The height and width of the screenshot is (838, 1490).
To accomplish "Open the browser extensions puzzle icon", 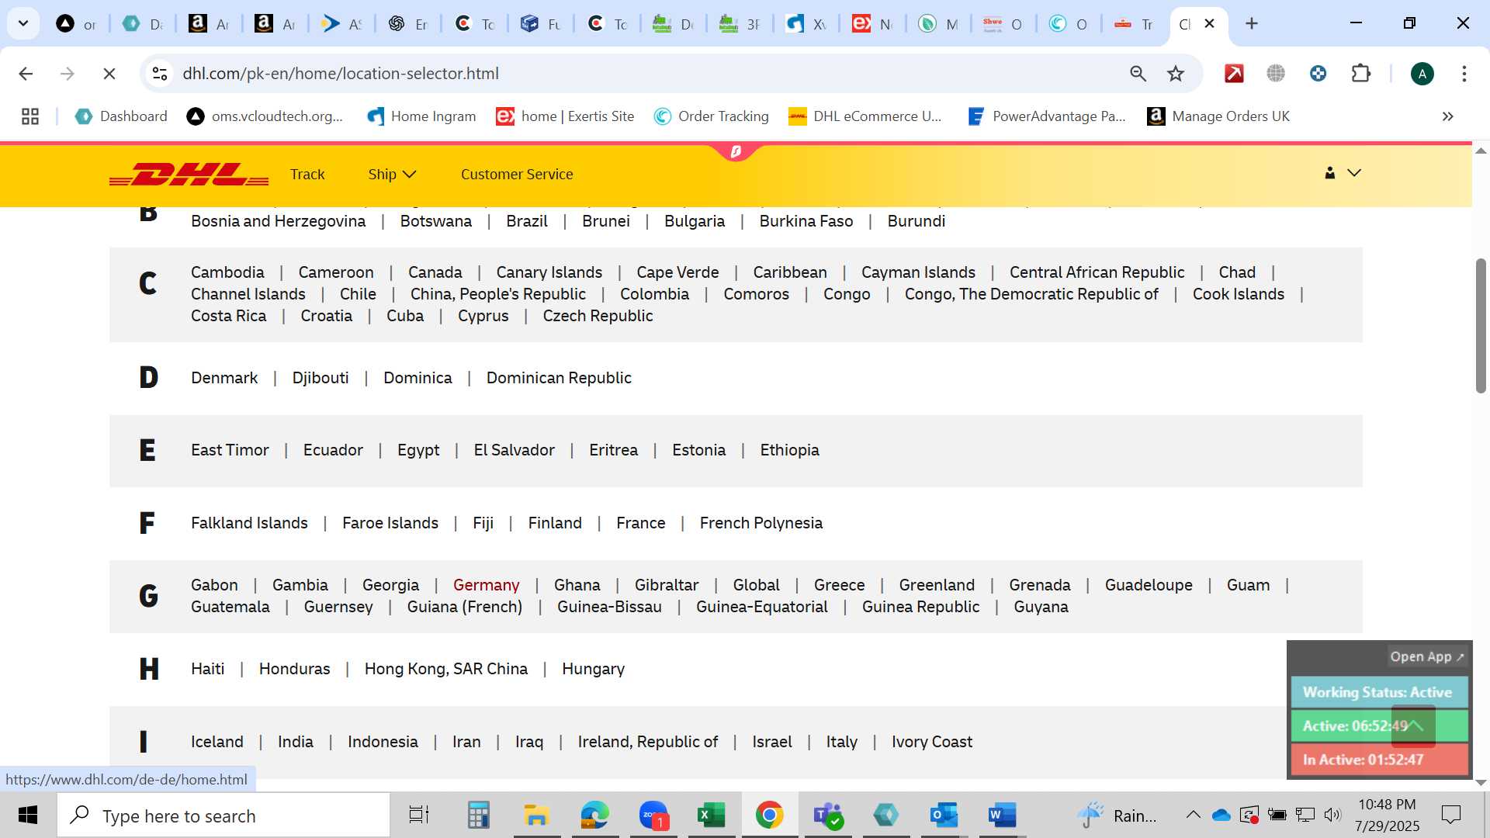I will pyautogui.click(x=1361, y=74).
